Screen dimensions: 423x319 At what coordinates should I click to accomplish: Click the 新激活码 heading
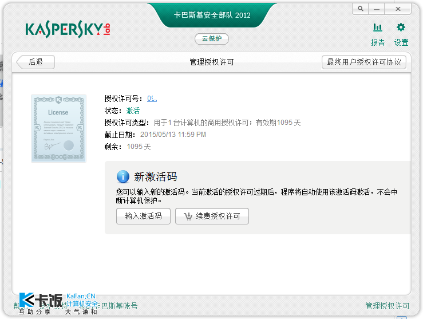[x=155, y=177]
